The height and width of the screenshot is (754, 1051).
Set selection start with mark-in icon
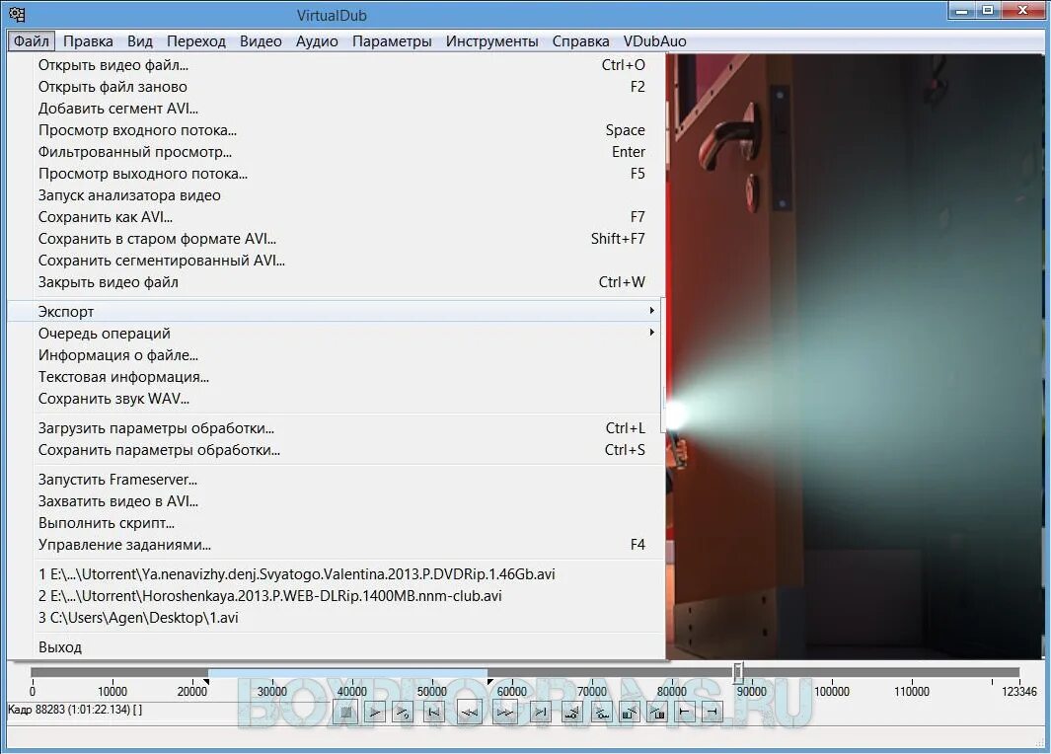pyautogui.click(x=684, y=712)
